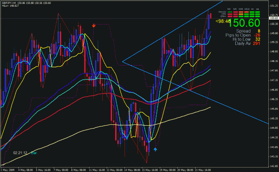Image resolution: width=279 pixels, height=172 pixels.
Task: Click the Pips to Open value -26
Action: [257, 35]
